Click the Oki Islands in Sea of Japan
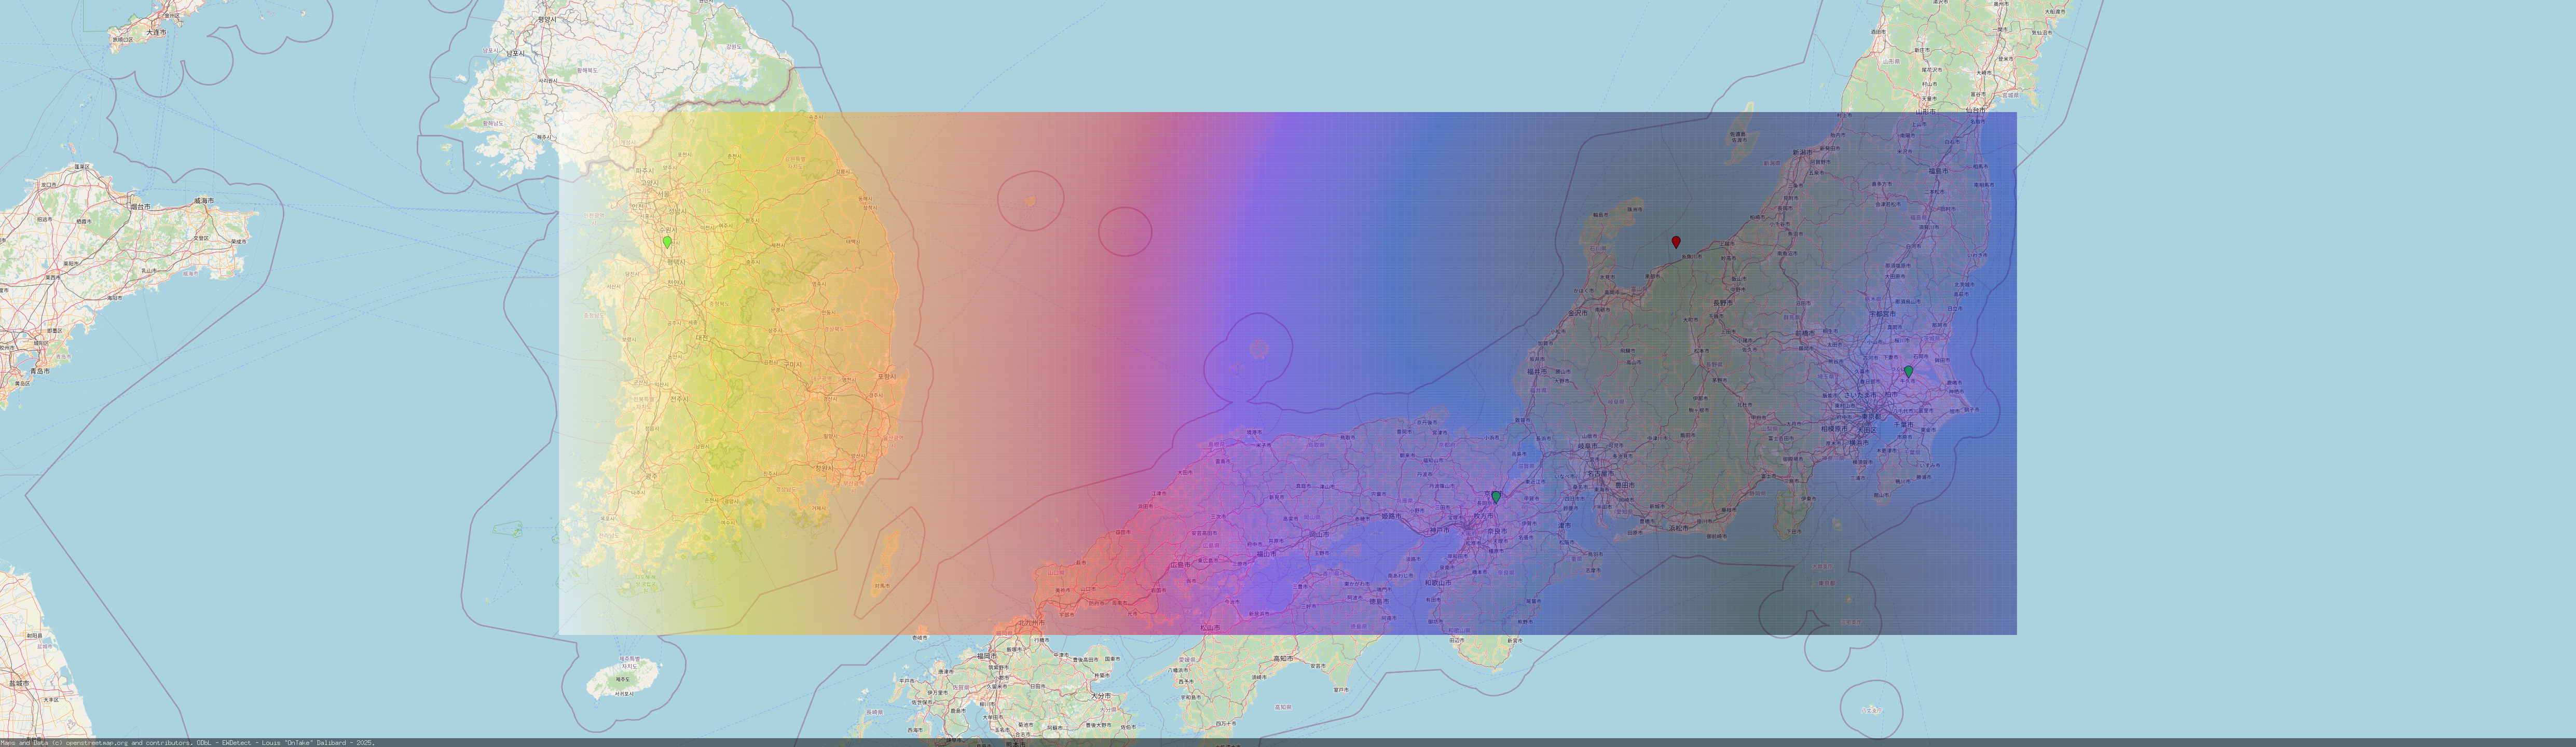This screenshot has width=2576, height=747. pos(1259,349)
